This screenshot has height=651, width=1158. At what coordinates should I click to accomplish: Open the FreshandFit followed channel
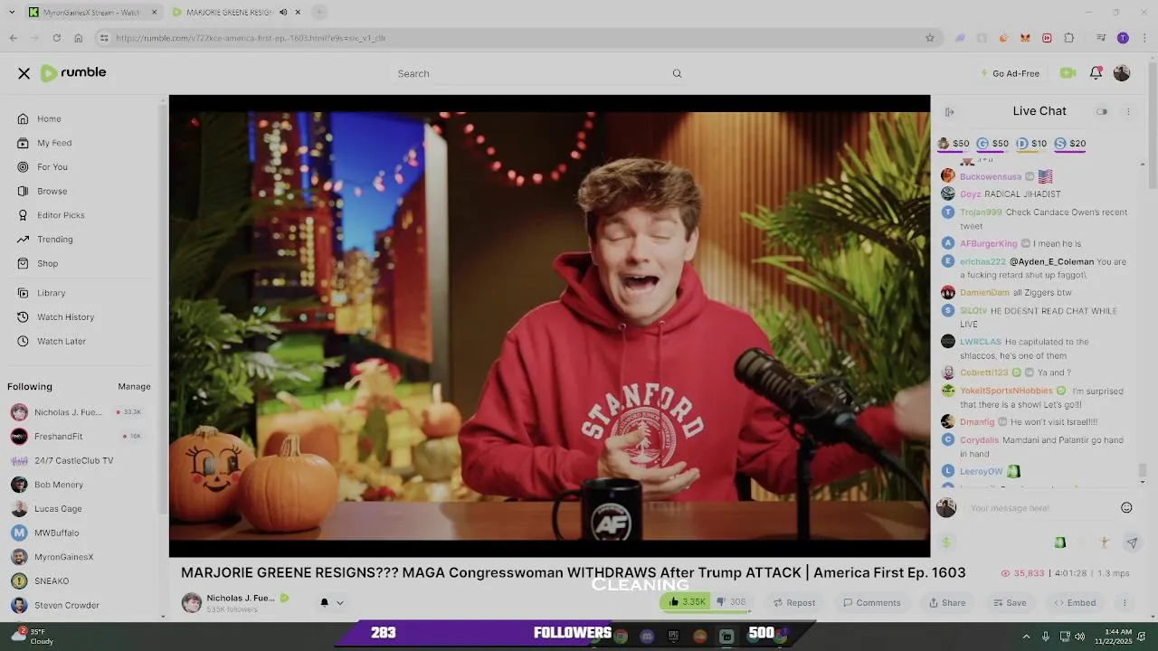[58, 436]
